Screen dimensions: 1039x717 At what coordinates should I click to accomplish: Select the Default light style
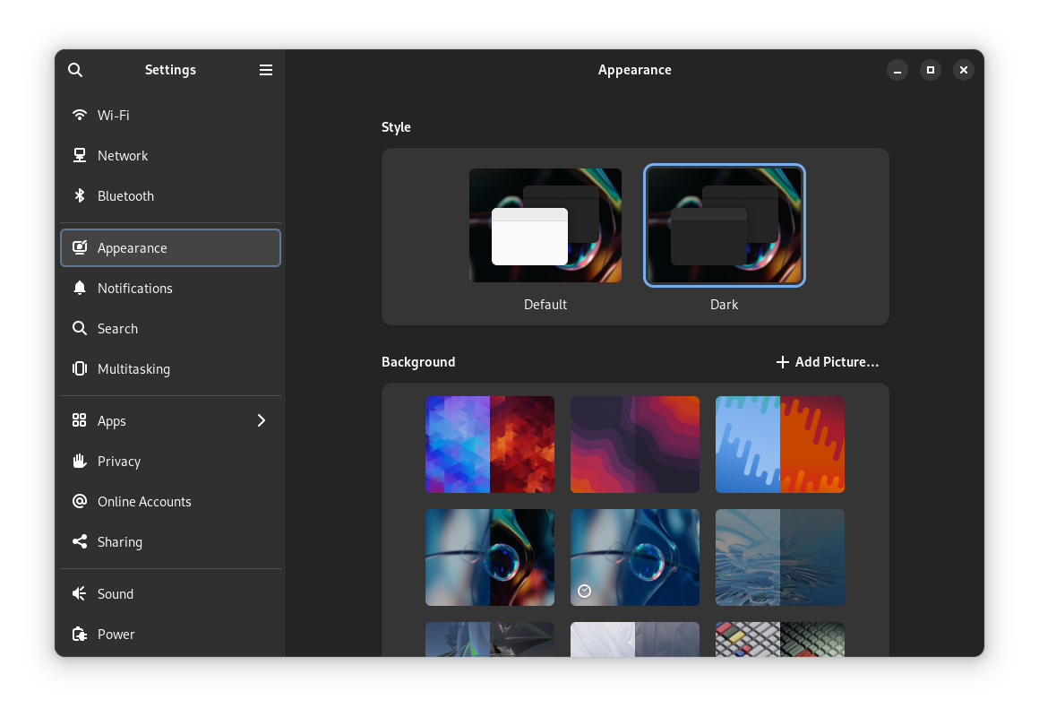coord(545,225)
